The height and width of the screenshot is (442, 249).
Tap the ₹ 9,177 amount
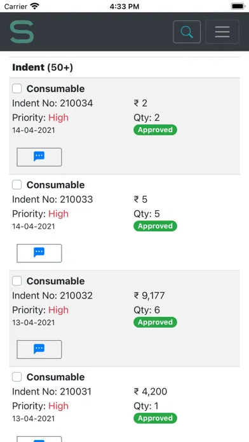point(149,295)
